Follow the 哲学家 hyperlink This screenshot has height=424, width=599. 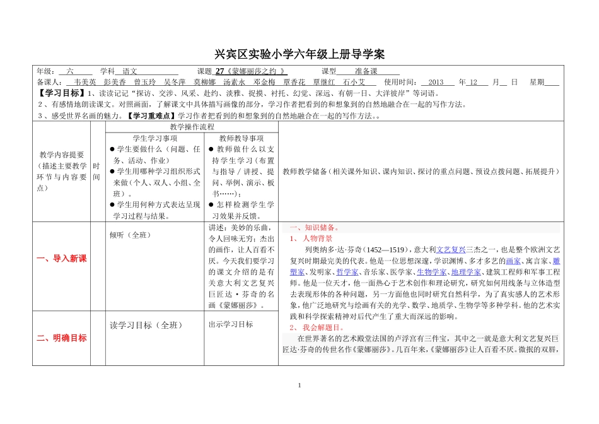coord(347,272)
